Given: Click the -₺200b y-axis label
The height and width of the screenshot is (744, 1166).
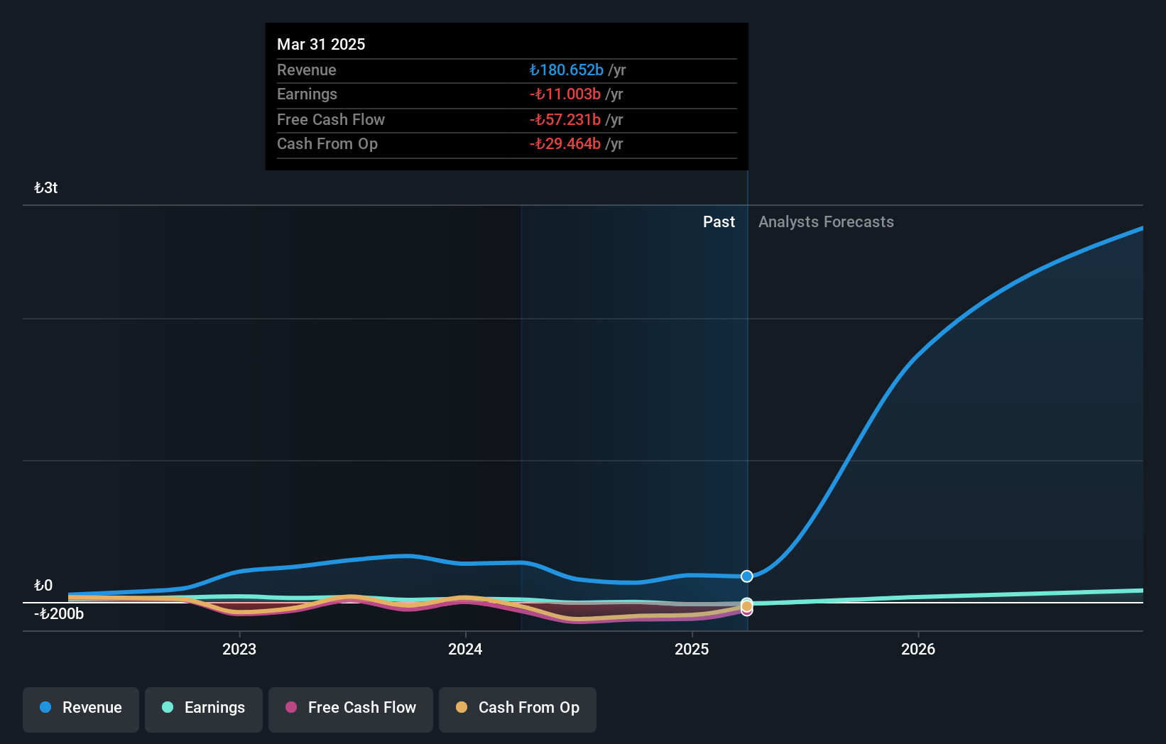Looking at the screenshot, I should (59, 614).
